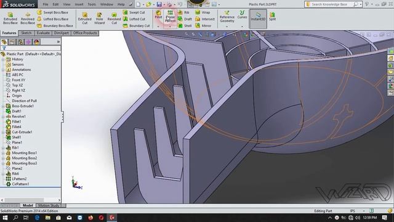
Task: Select the Lofted Cut tool
Action: pyautogui.click(x=134, y=19)
